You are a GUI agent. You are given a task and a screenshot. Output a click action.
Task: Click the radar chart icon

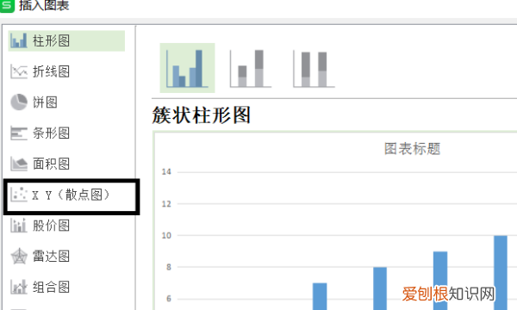(18, 256)
